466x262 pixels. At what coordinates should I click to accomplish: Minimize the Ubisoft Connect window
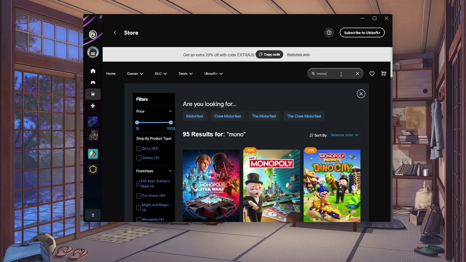[x=362, y=18]
